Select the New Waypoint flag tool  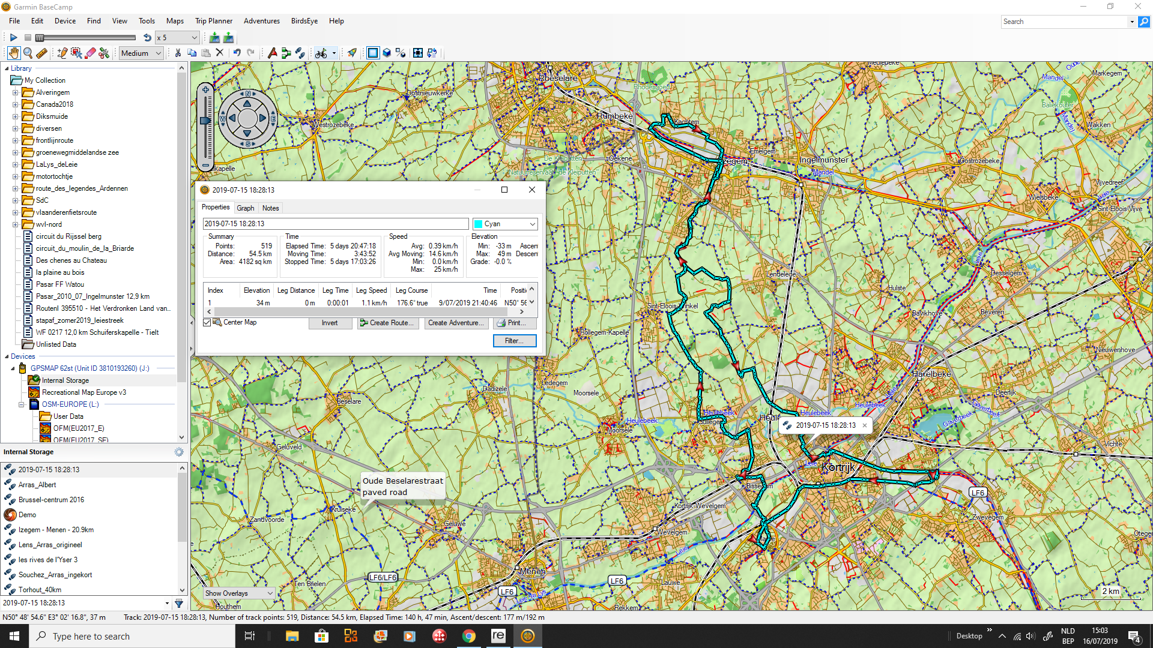[x=272, y=53]
